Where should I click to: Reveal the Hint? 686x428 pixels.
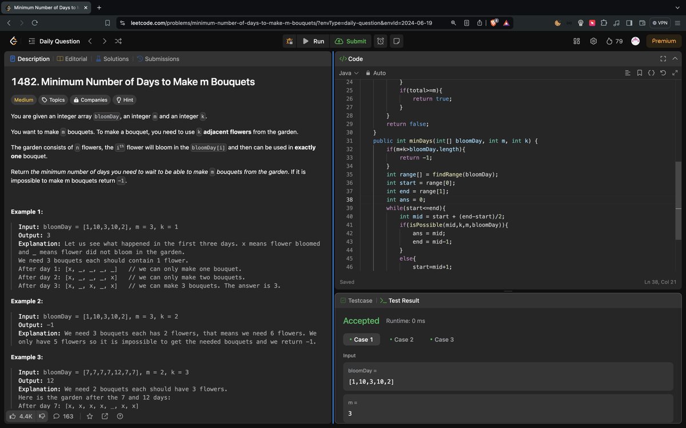coord(125,100)
